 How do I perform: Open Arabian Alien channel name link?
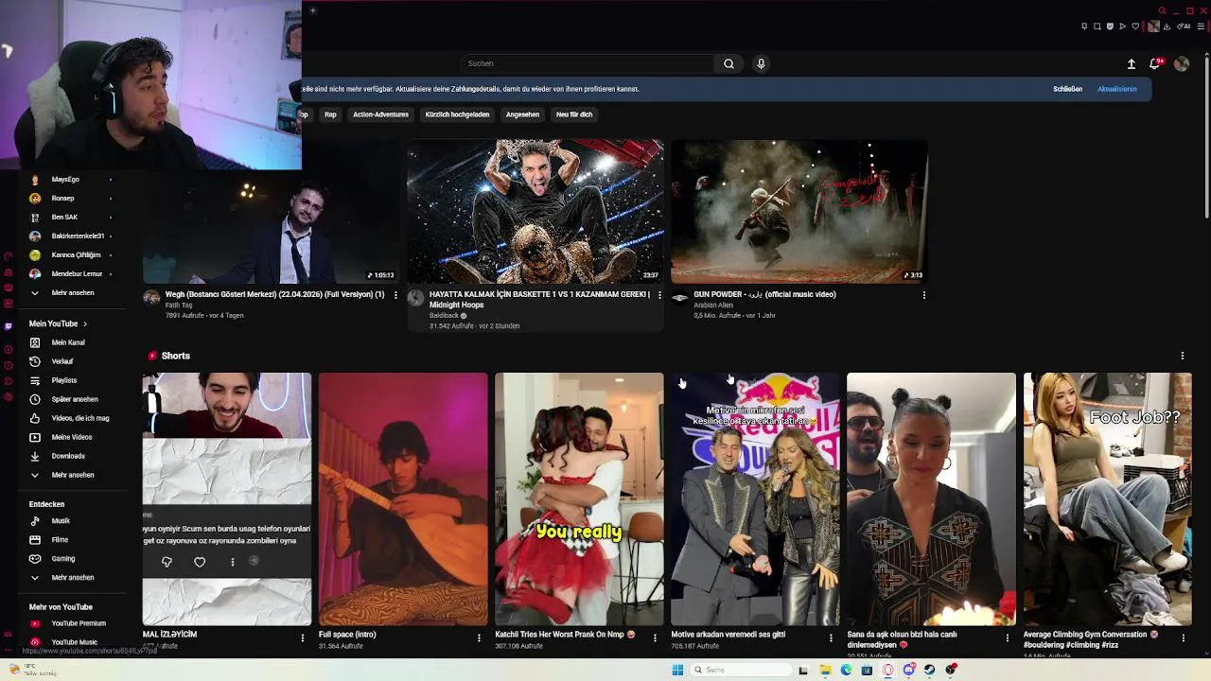[x=713, y=305]
